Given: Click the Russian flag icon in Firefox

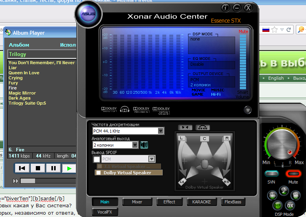Looking at the screenshot, I should pos(266,30).
